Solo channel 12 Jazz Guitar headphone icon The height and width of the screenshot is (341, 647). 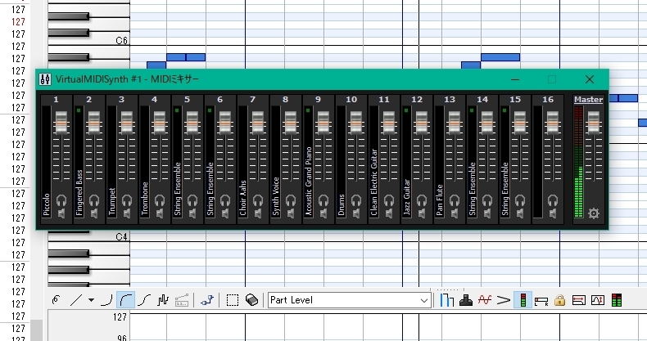(422, 200)
